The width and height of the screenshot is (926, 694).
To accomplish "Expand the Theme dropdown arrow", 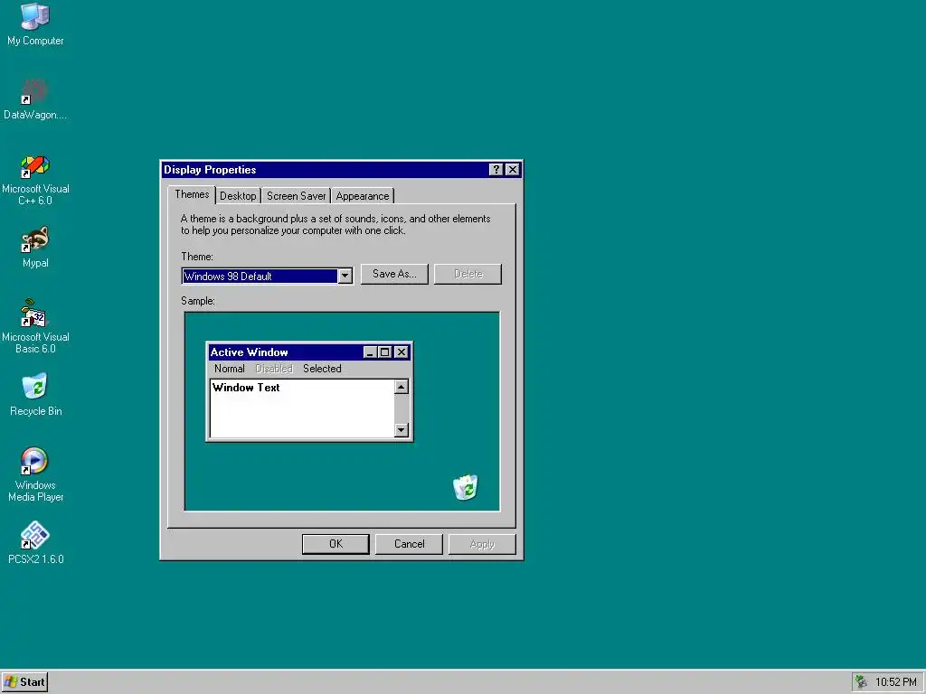I will pyautogui.click(x=345, y=277).
